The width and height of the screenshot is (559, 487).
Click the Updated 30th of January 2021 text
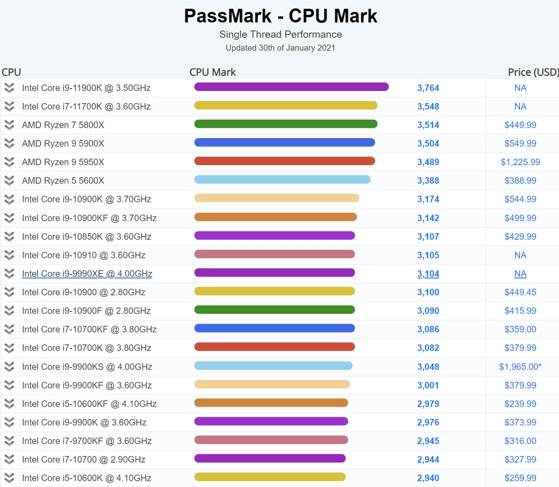coord(280,48)
